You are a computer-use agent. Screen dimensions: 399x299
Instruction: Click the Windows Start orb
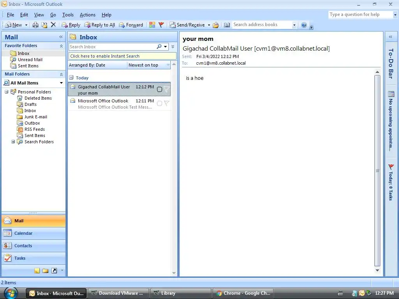pos(11,293)
